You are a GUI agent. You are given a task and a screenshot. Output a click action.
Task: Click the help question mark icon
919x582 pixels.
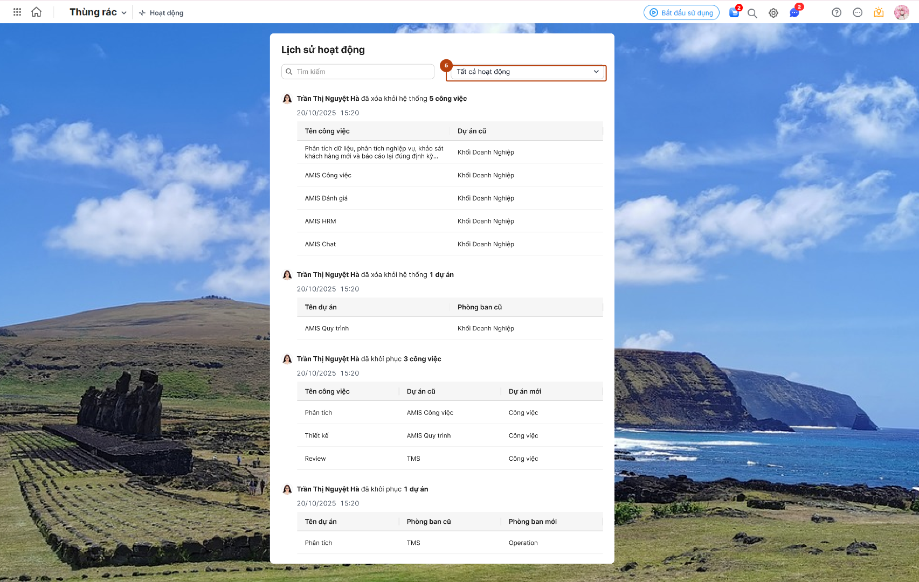click(x=837, y=12)
